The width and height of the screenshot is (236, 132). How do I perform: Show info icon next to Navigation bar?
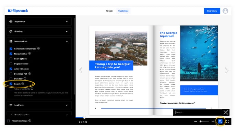point(29,54)
